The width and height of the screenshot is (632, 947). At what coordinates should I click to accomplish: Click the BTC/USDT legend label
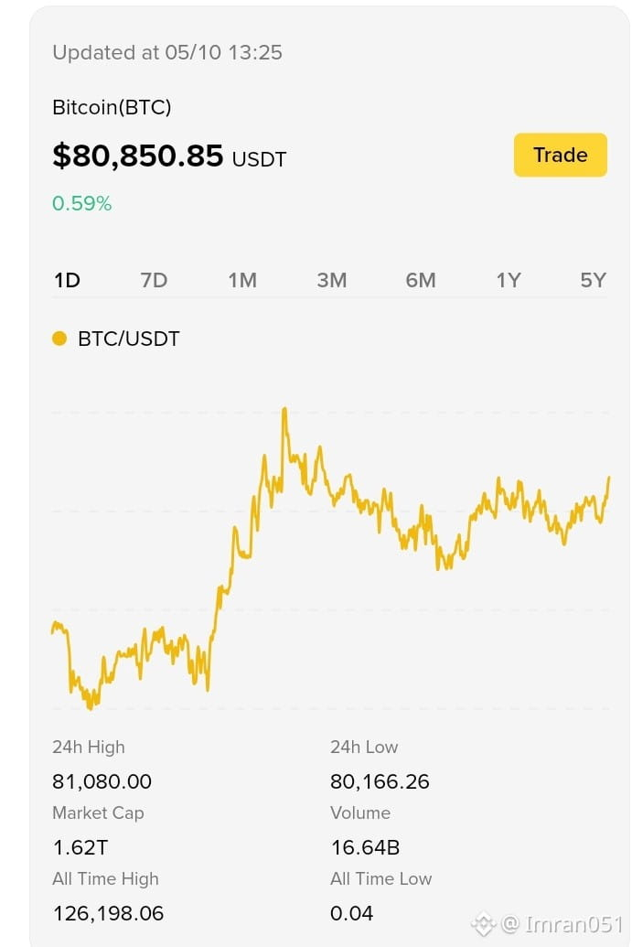tap(129, 339)
